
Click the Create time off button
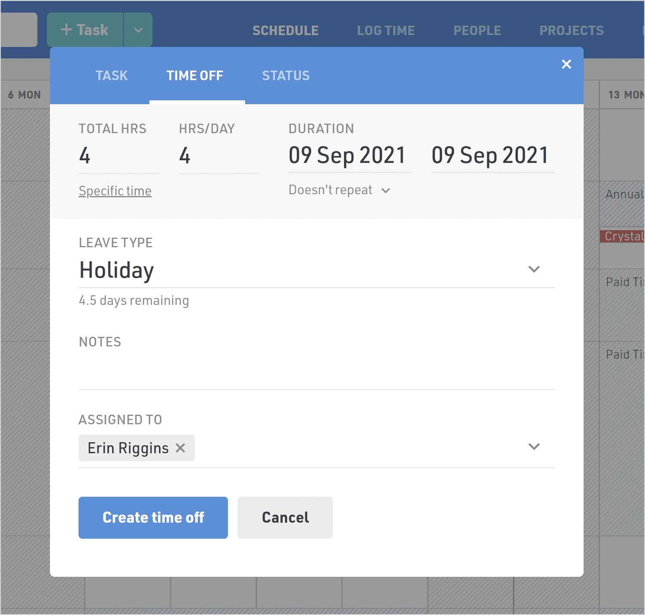[x=153, y=517]
